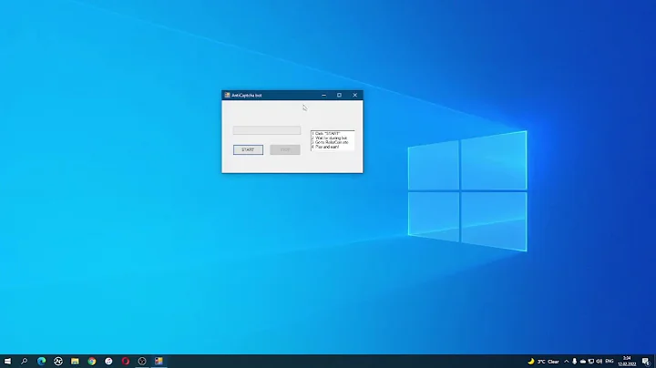Open the dark circular taskbar app
This screenshot has height=368, width=656.
pyautogui.click(x=142, y=361)
